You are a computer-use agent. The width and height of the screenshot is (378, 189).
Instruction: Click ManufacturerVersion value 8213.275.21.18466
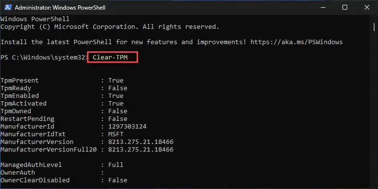pyautogui.click(x=141, y=142)
